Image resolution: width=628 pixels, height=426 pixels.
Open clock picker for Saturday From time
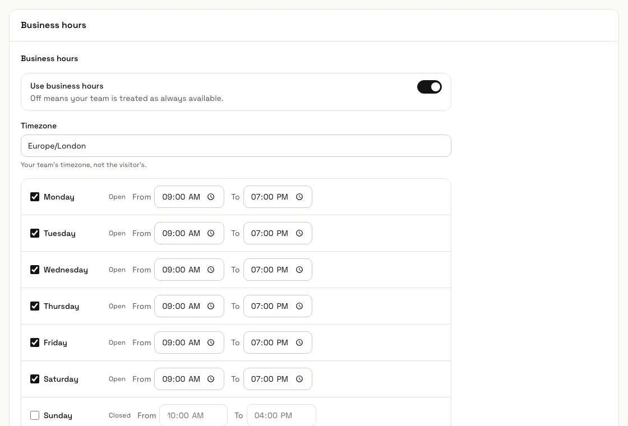[211, 379]
